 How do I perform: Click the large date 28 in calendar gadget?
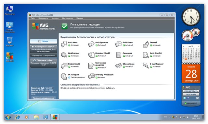(x=191, y=74)
